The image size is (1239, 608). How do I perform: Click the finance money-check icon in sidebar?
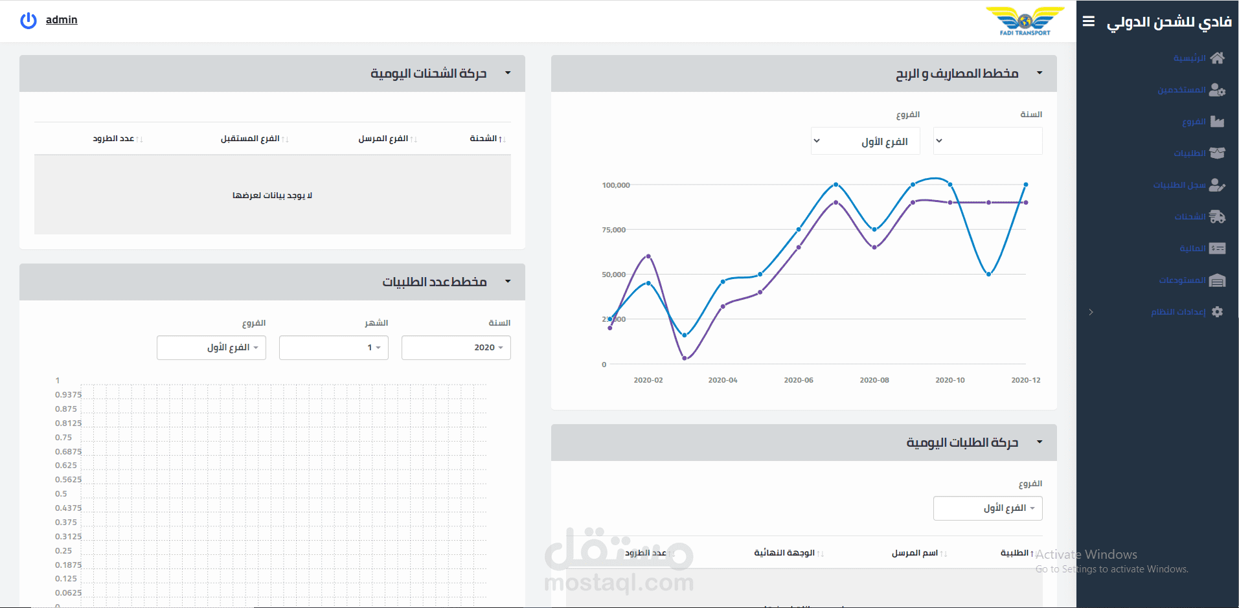1218,249
